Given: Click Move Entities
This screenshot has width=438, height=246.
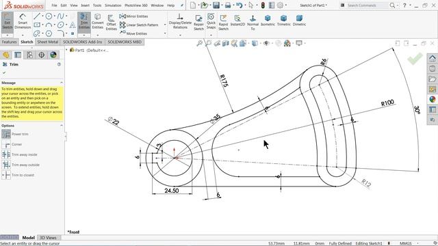Looking at the screenshot, I should click(133, 33).
